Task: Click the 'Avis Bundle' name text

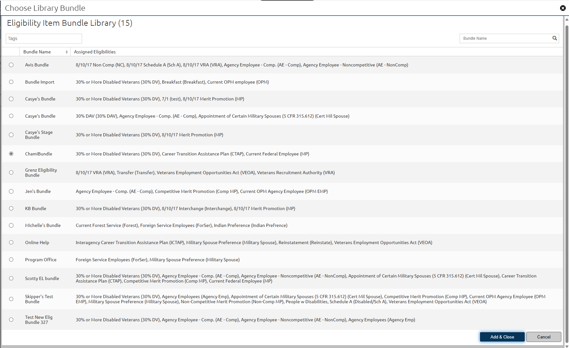Action: pos(37,65)
